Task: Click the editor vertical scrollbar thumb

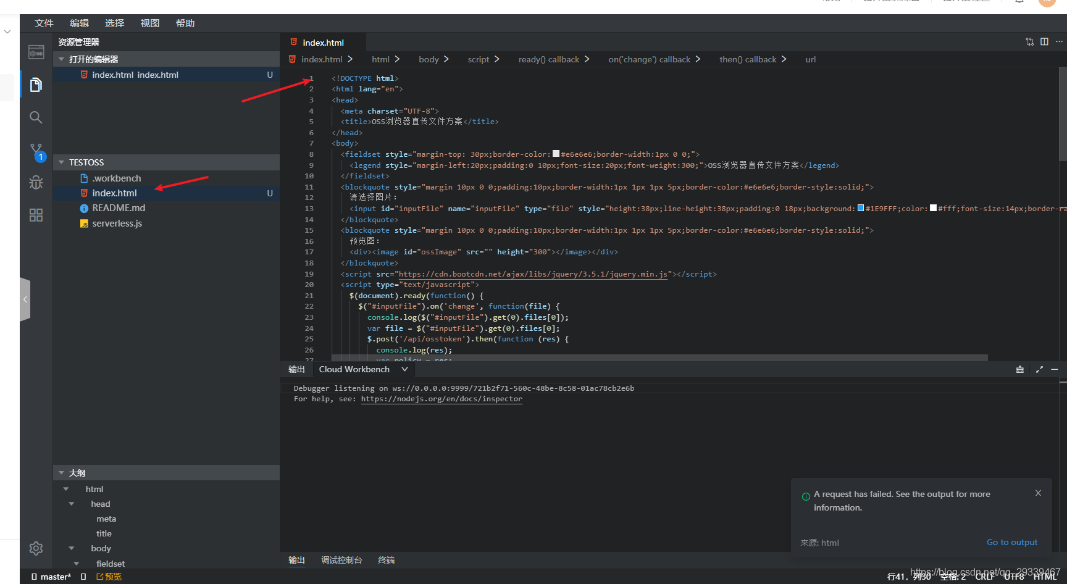Action: click(1063, 114)
